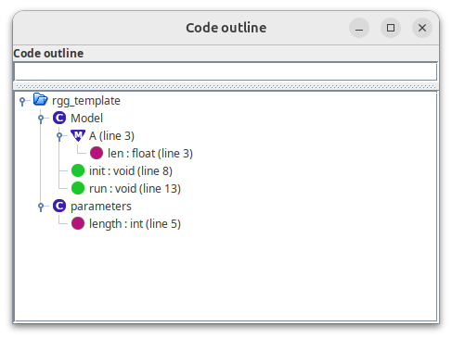This screenshot has height=339, width=452.
Task: Click the parameters class C icon
Action: pos(59,206)
